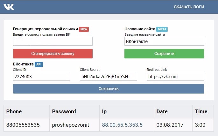218x136 pixels.
Task: Open the 88.00.55.5.353.5 IP address link
Action: 122,125
